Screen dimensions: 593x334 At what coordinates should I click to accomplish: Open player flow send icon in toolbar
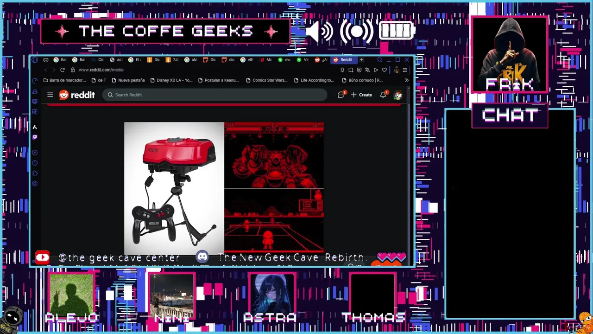376,70
